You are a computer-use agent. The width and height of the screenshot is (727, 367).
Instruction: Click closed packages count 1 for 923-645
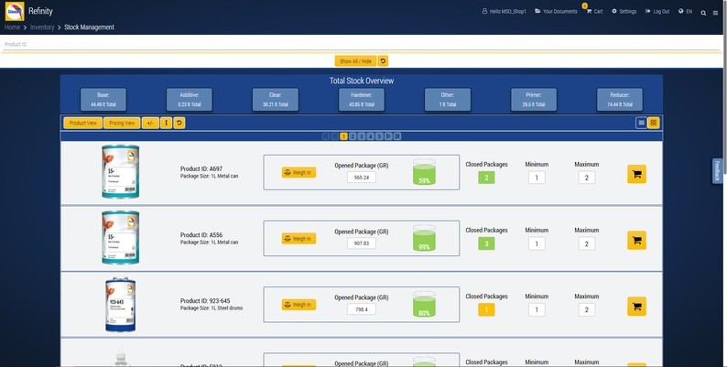(486, 309)
